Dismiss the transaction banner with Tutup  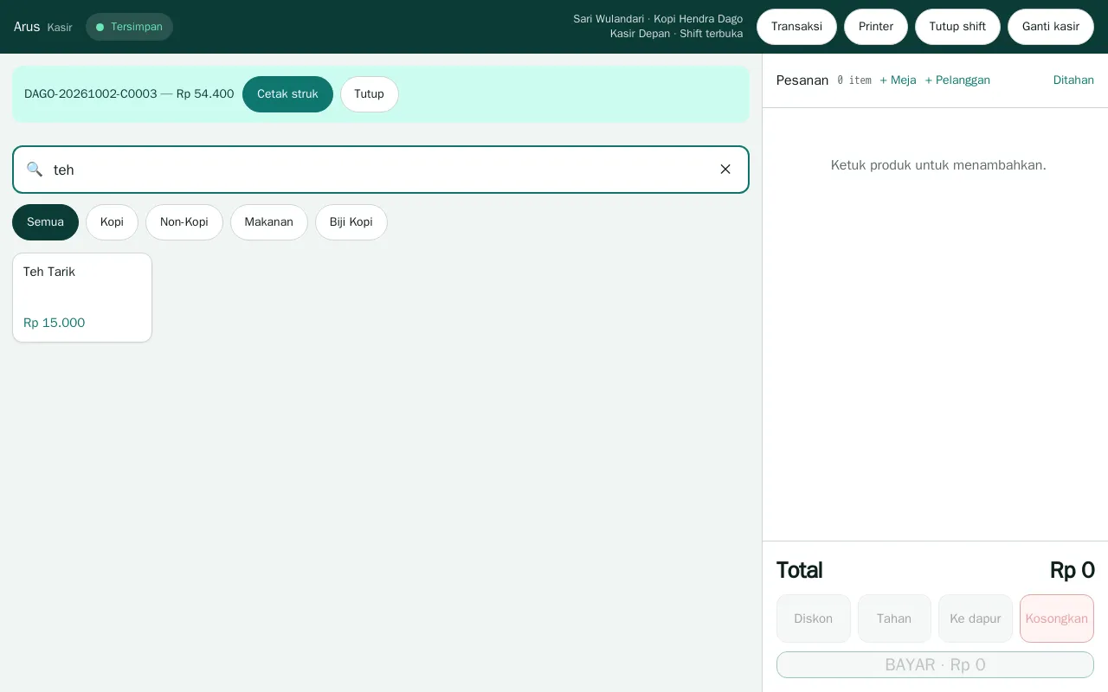pos(369,94)
